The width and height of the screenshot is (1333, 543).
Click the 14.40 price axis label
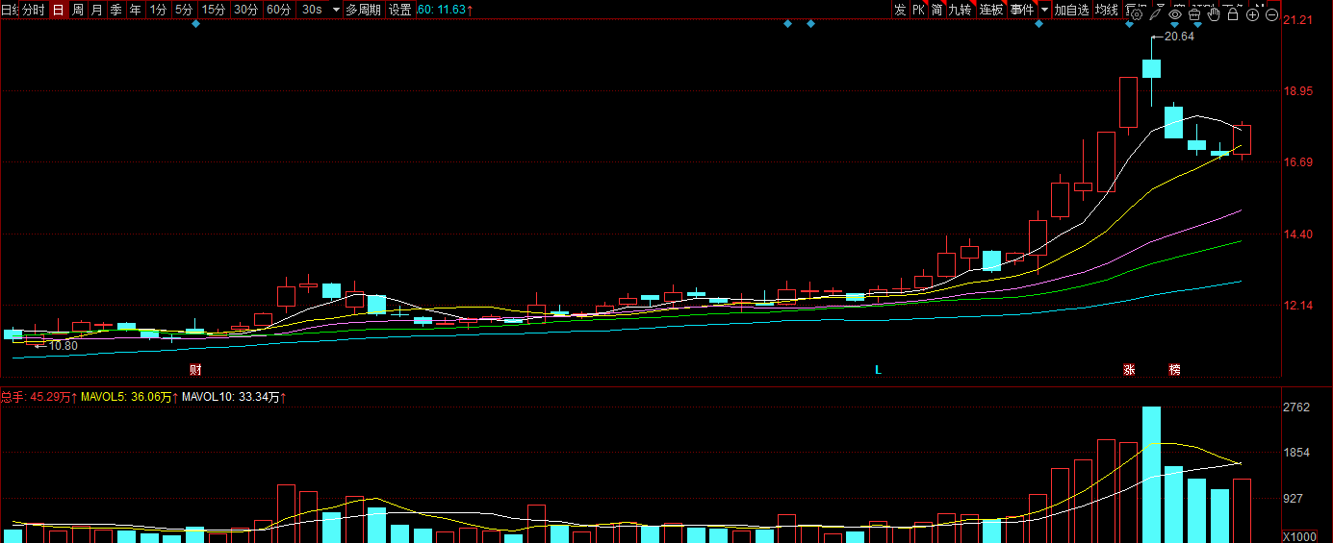click(1300, 234)
